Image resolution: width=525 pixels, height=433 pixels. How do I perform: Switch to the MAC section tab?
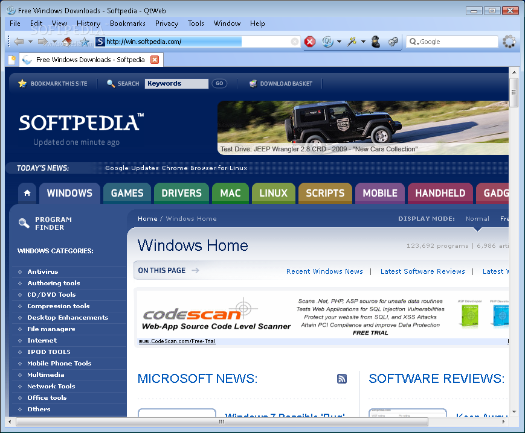click(230, 193)
